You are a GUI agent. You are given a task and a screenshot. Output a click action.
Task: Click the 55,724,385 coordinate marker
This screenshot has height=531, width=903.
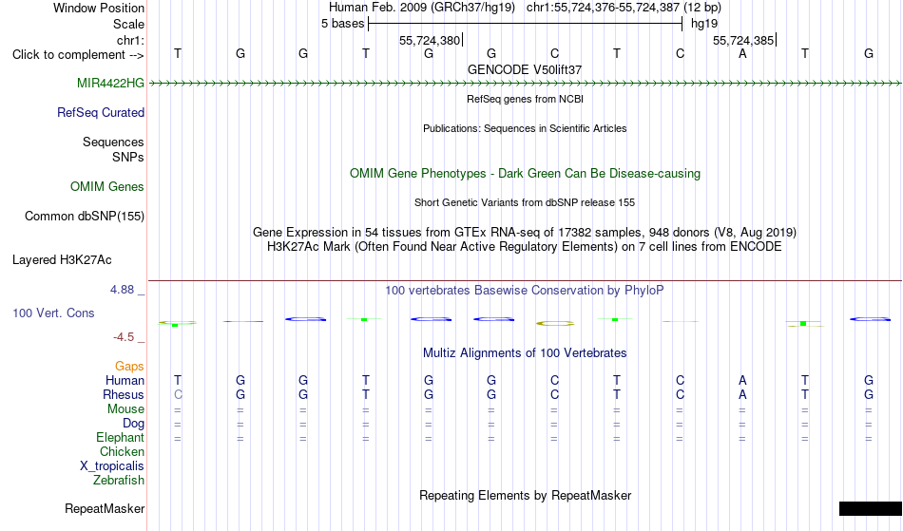(x=743, y=40)
